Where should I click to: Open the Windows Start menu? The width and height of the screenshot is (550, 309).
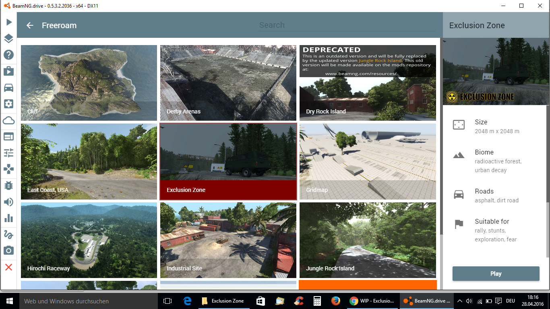pos(9,301)
